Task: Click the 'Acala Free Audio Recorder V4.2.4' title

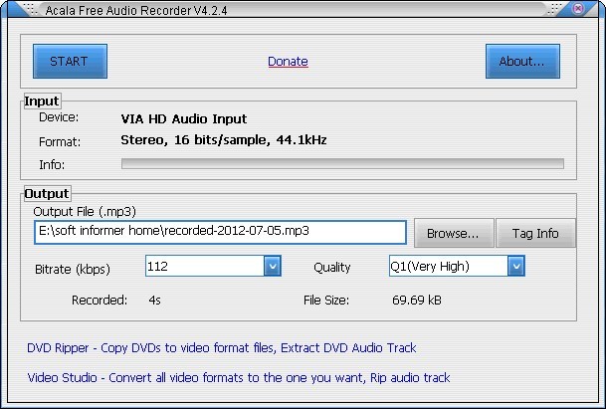Action: [136, 10]
